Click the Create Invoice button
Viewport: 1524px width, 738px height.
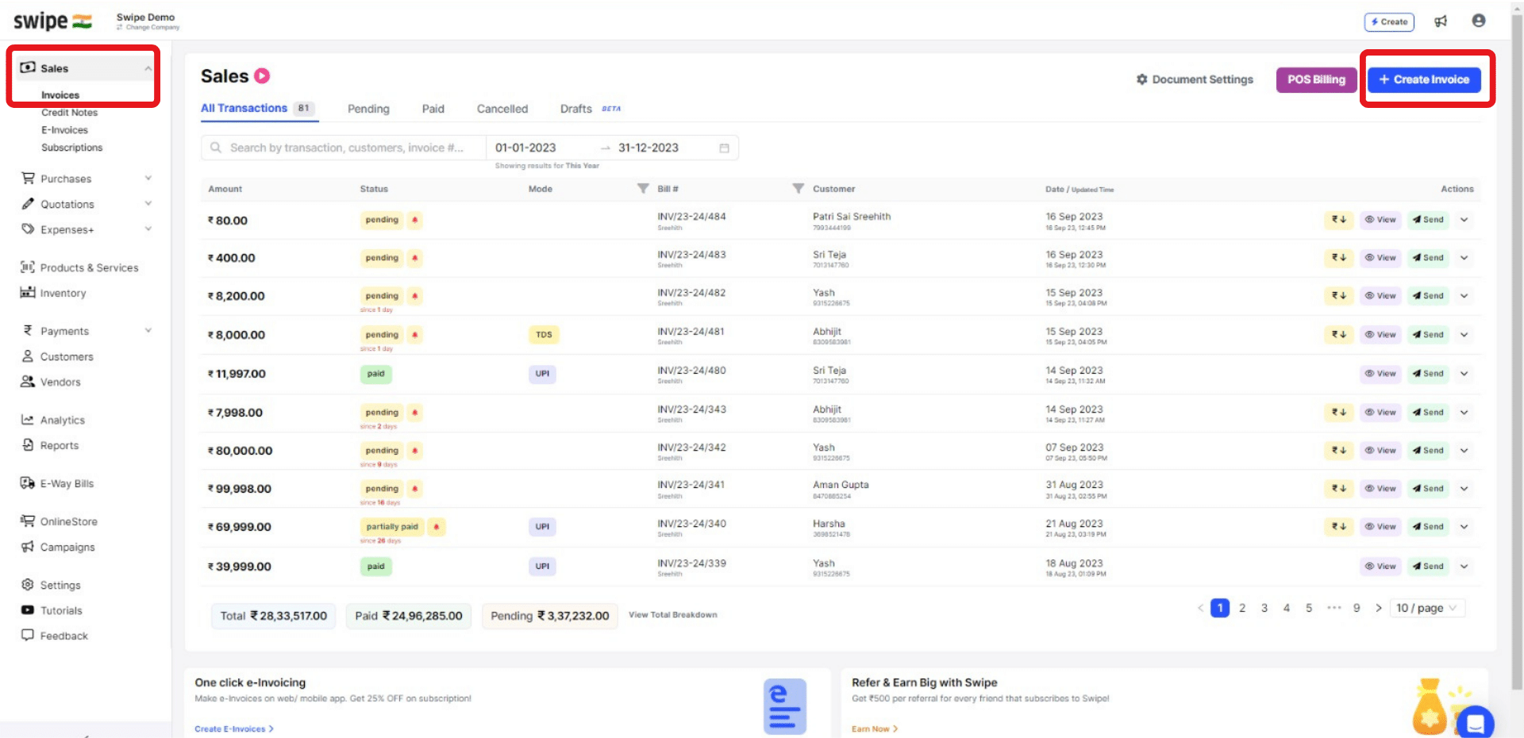point(1423,79)
